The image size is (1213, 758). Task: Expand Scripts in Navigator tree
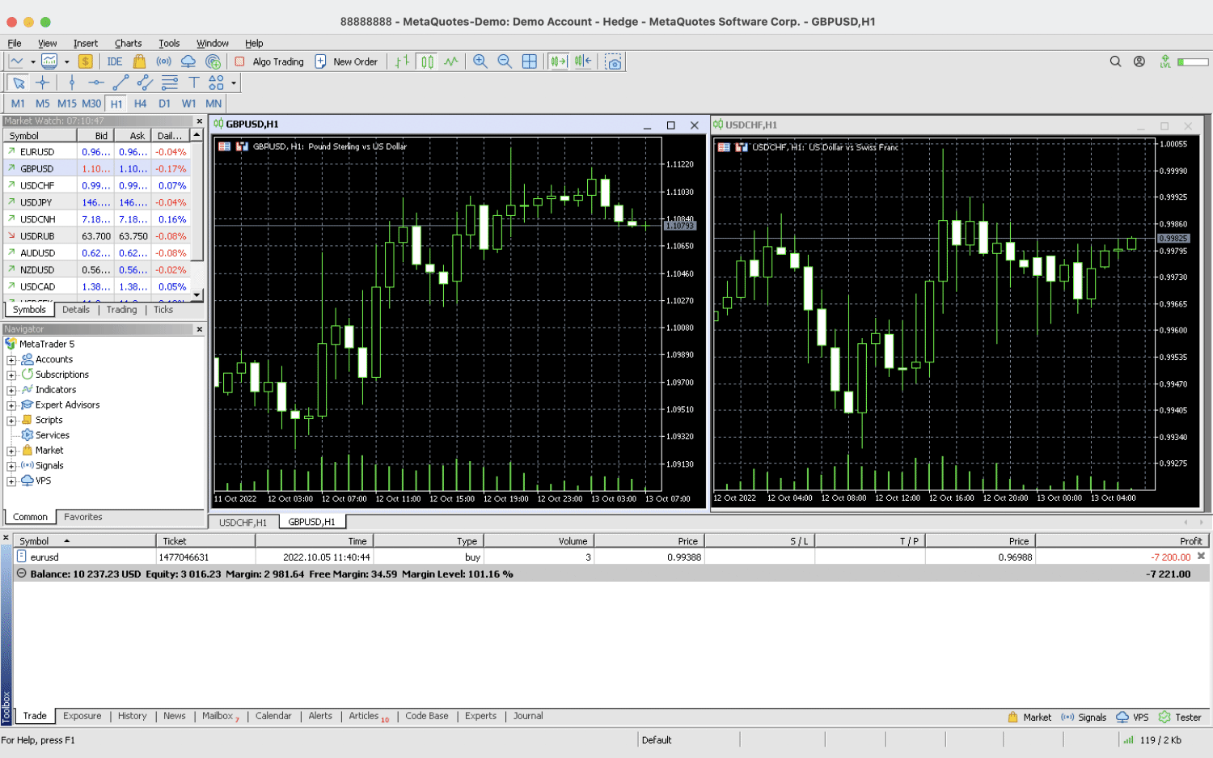coord(11,421)
